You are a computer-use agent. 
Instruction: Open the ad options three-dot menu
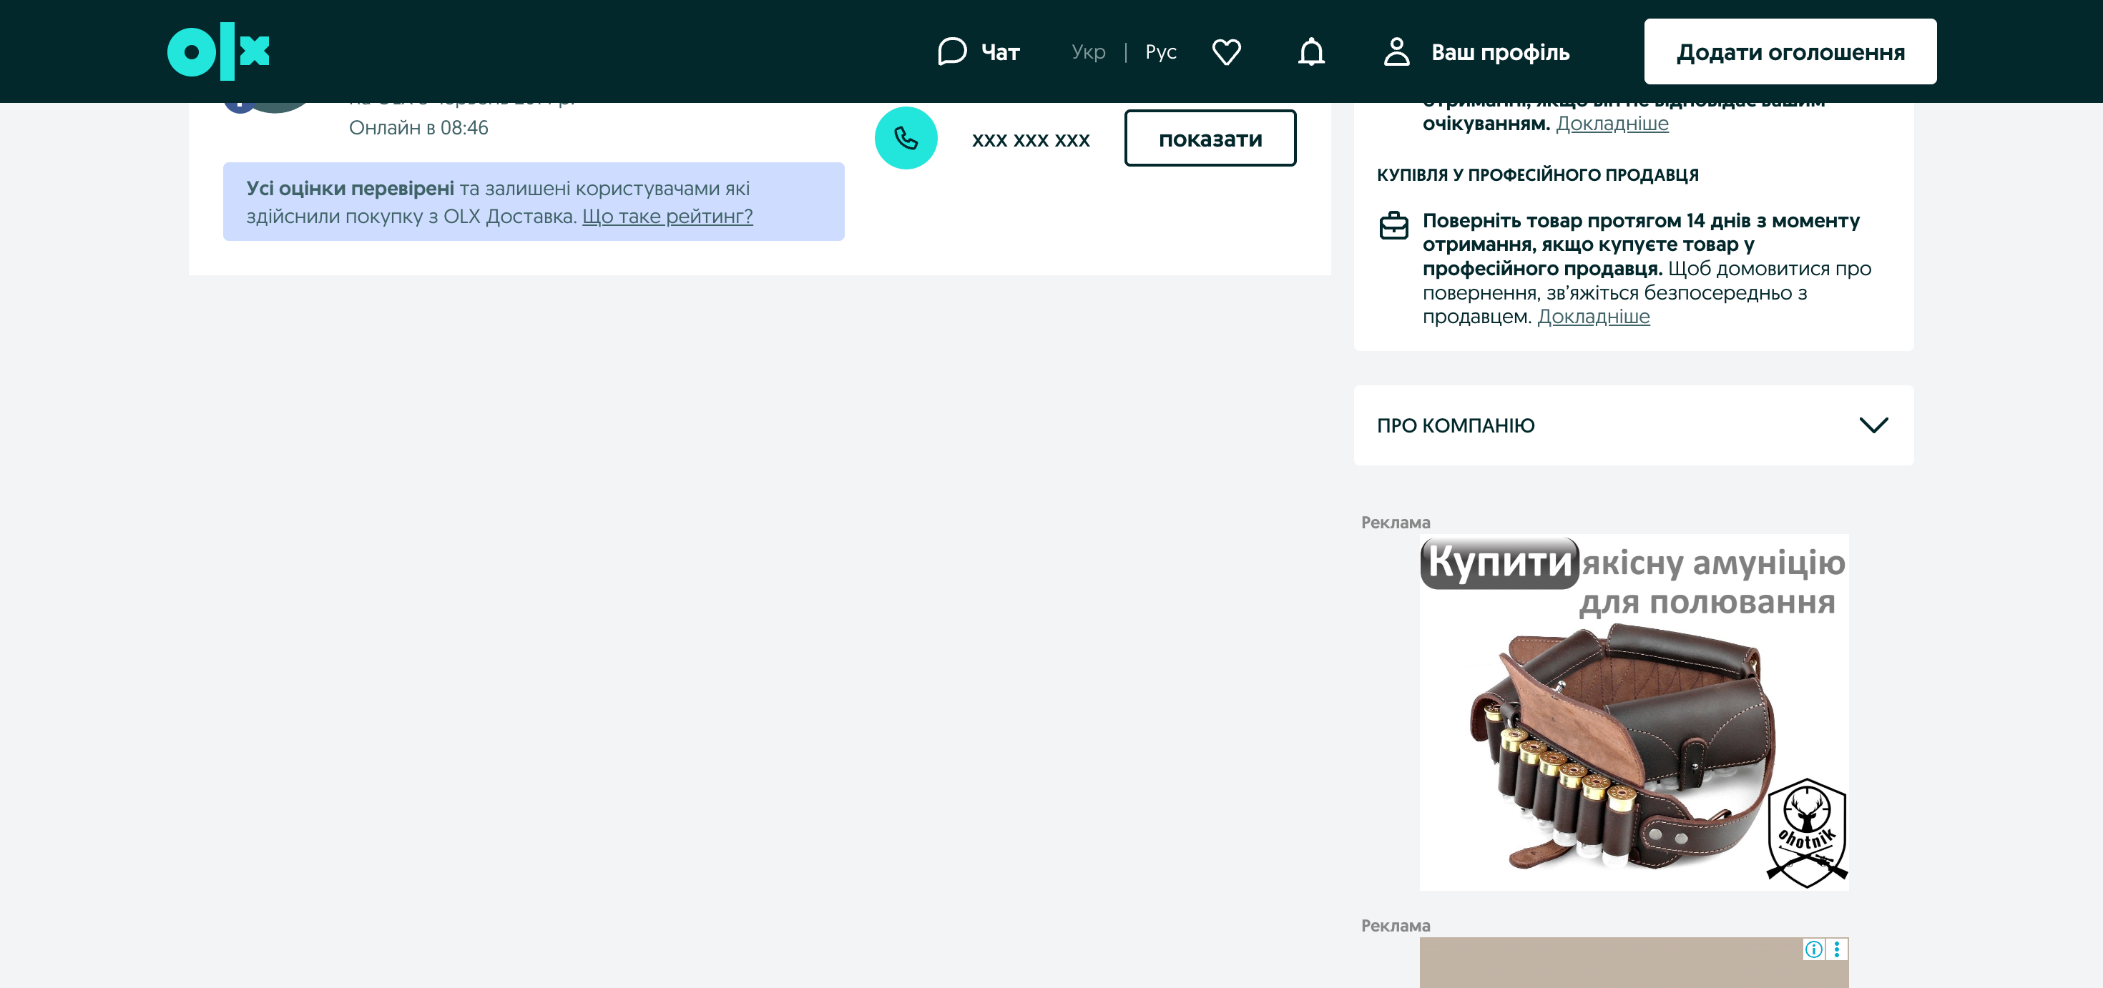pos(1837,949)
